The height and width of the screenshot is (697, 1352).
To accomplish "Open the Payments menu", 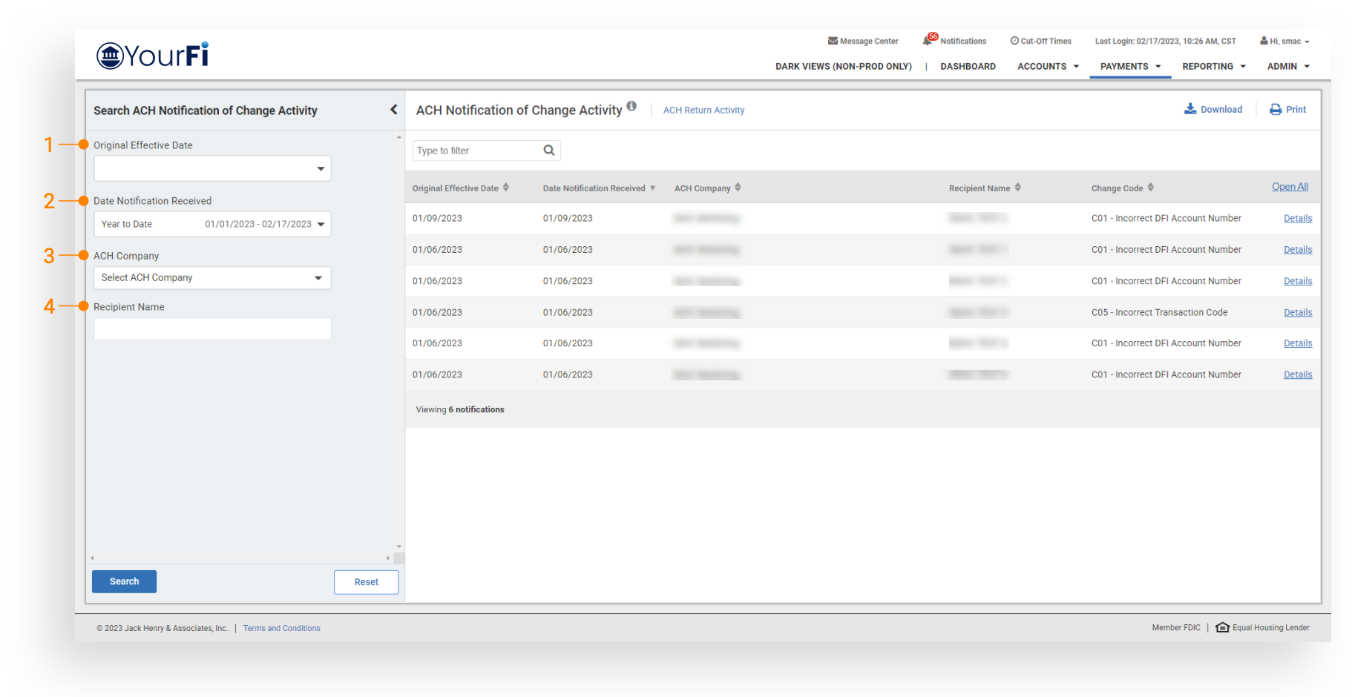I will pos(1129,67).
